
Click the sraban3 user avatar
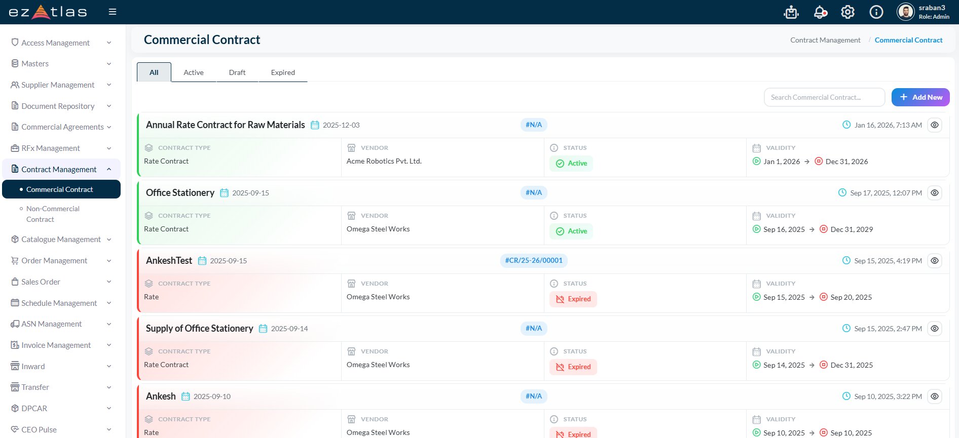pos(905,12)
